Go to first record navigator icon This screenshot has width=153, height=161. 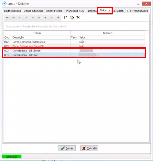(7, 18)
